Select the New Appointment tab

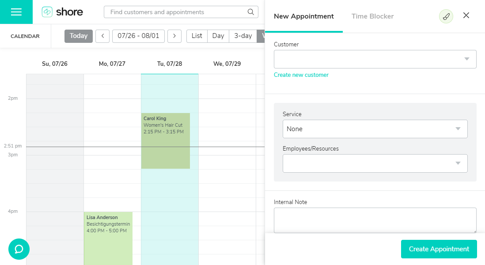click(x=304, y=16)
